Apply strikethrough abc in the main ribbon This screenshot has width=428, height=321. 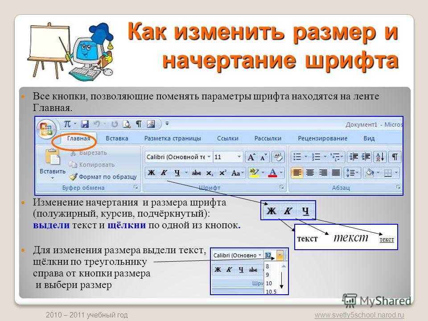click(x=197, y=173)
